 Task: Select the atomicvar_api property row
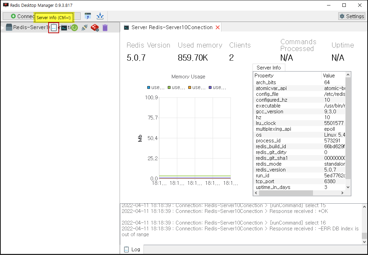pyautogui.click(x=299, y=88)
